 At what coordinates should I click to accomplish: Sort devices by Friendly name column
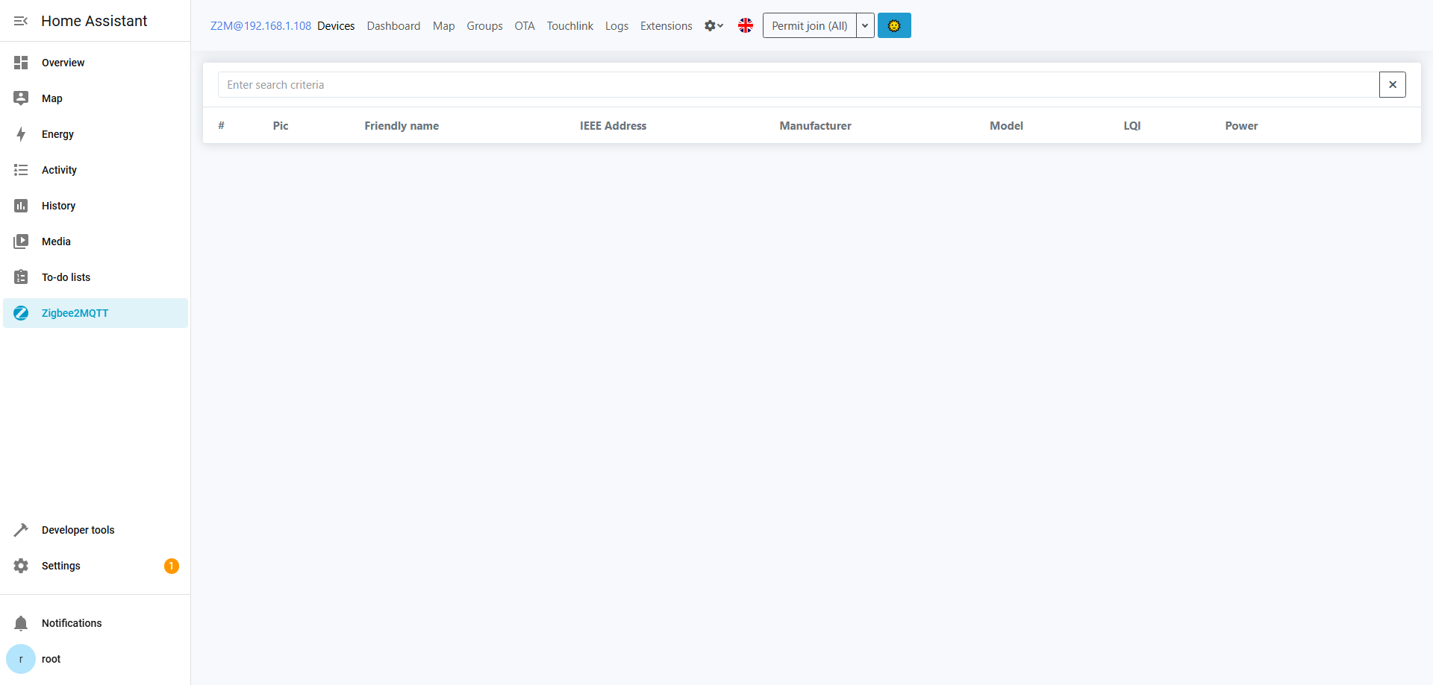pos(401,126)
